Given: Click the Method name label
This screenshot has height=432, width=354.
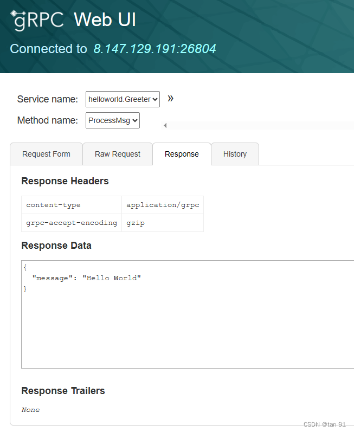Looking at the screenshot, I should pyautogui.click(x=48, y=120).
